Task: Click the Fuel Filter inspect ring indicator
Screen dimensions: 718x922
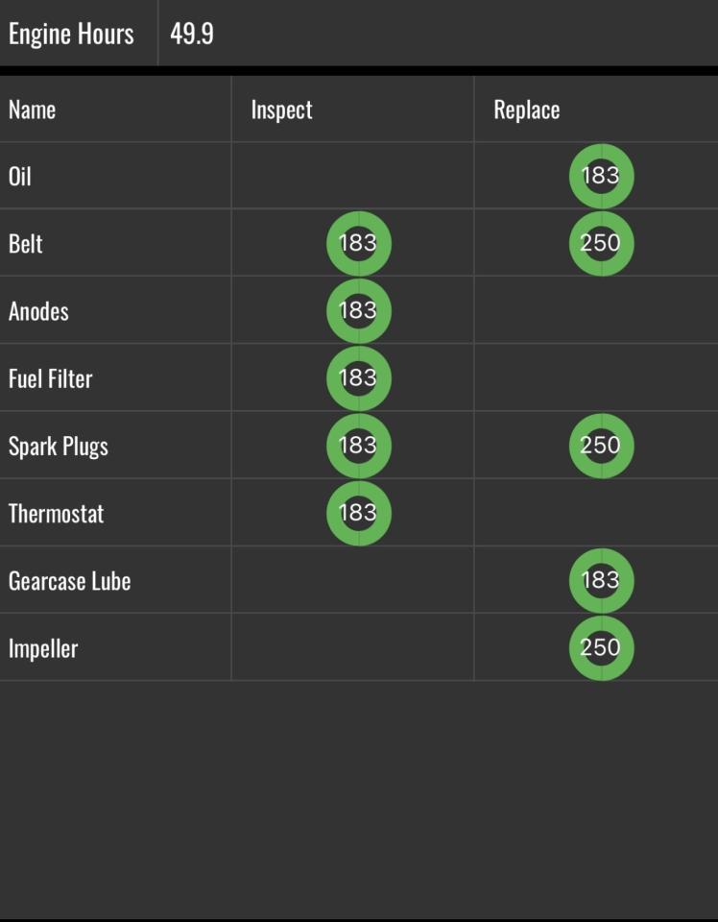Action: [358, 378]
